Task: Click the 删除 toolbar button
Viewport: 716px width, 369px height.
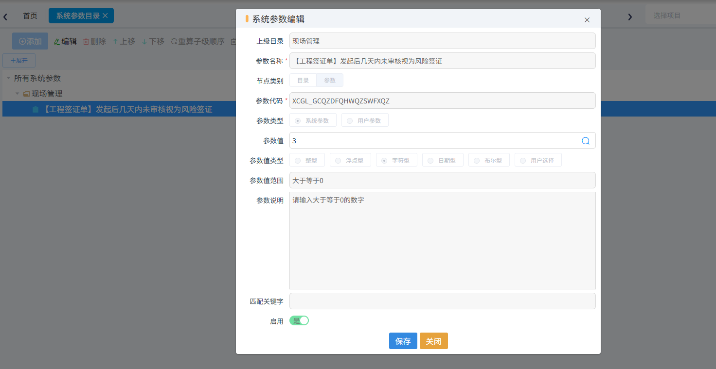Action: (94, 41)
